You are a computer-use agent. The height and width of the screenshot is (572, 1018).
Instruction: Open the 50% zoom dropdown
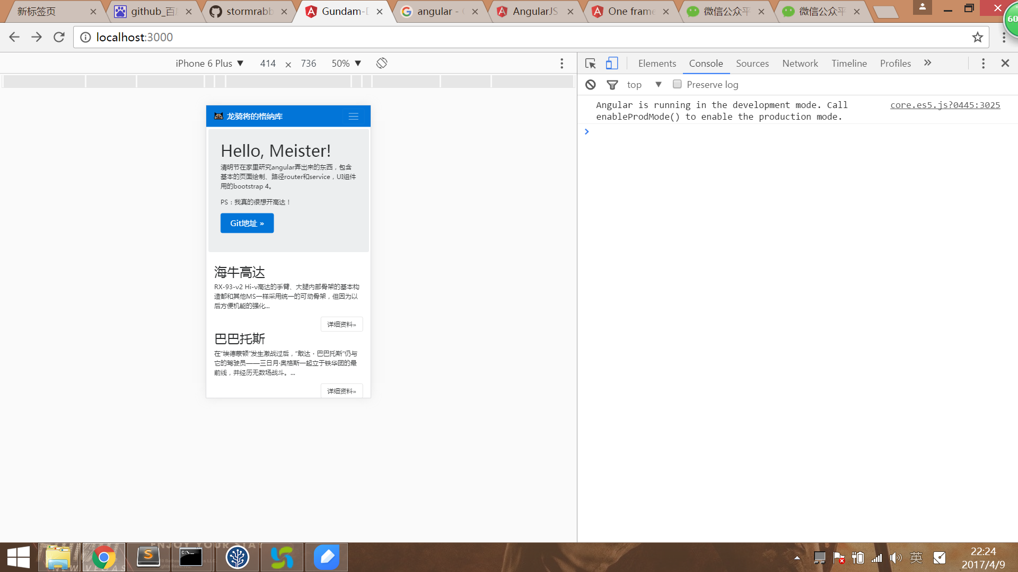(346, 64)
